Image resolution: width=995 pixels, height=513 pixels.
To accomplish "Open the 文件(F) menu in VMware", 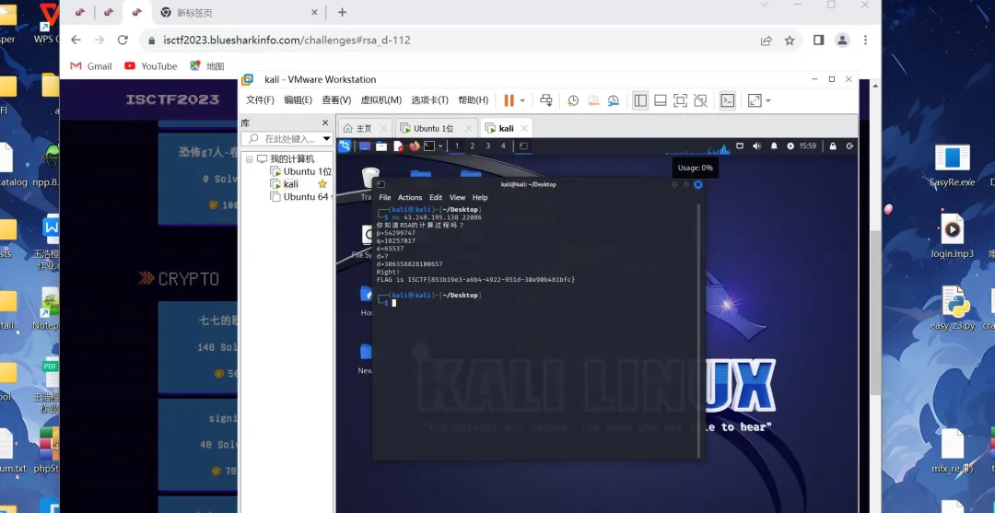I will click(260, 100).
